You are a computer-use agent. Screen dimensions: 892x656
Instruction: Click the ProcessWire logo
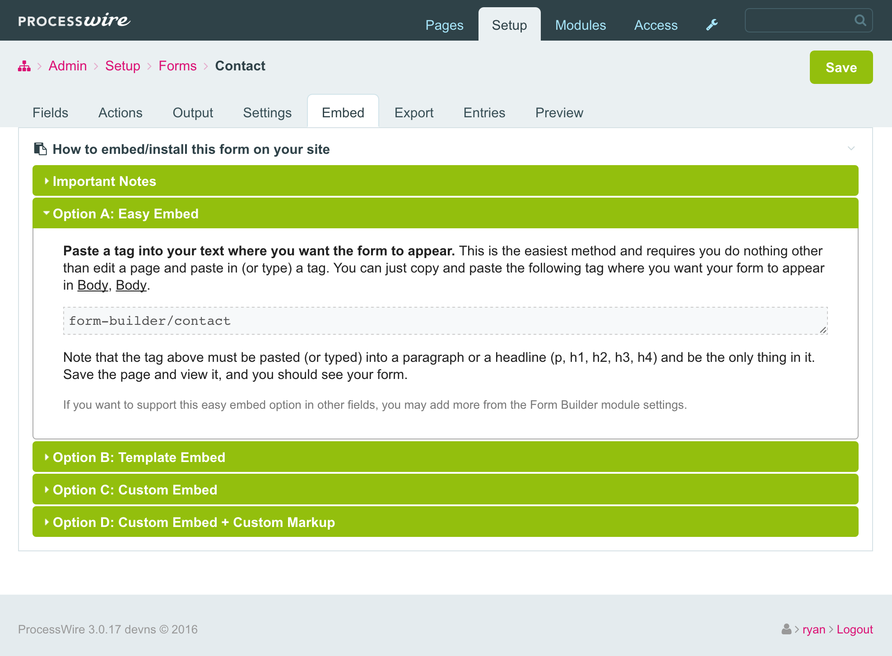[74, 21]
